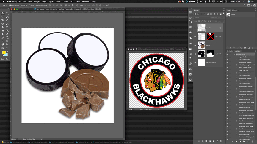Select the Crop tool
This screenshot has width=257, height=144.
(x=3, y=20)
